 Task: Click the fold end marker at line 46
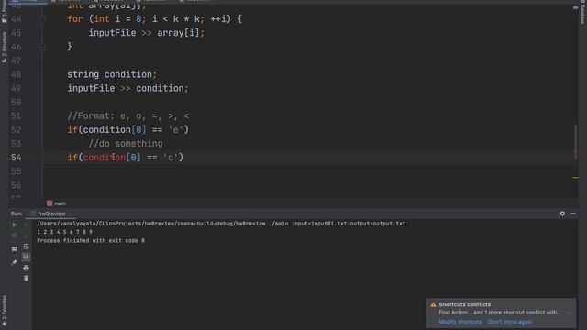tap(42, 47)
